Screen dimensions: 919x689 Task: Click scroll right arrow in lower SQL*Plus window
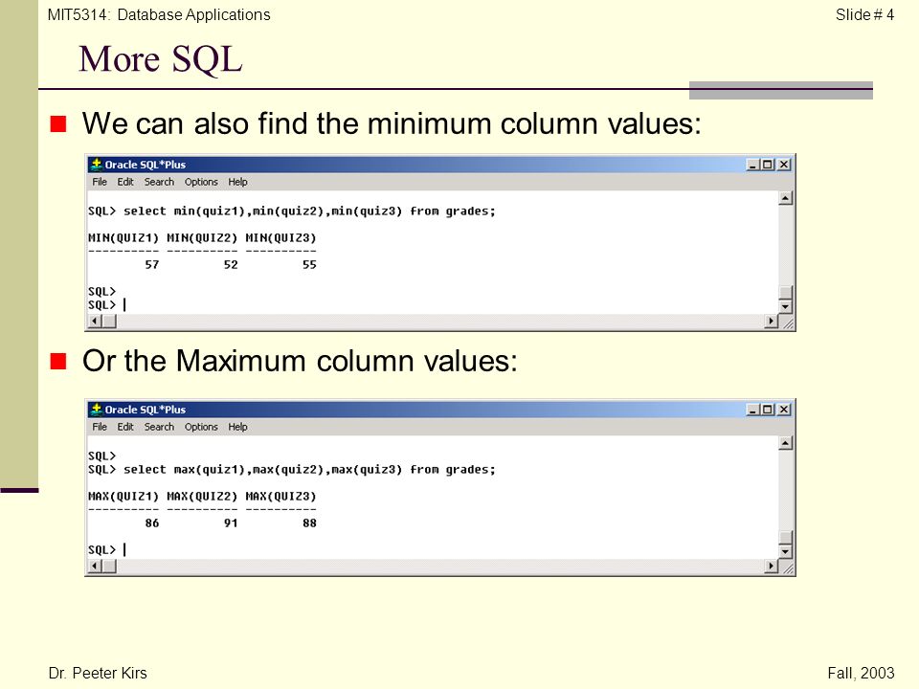[x=772, y=566]
